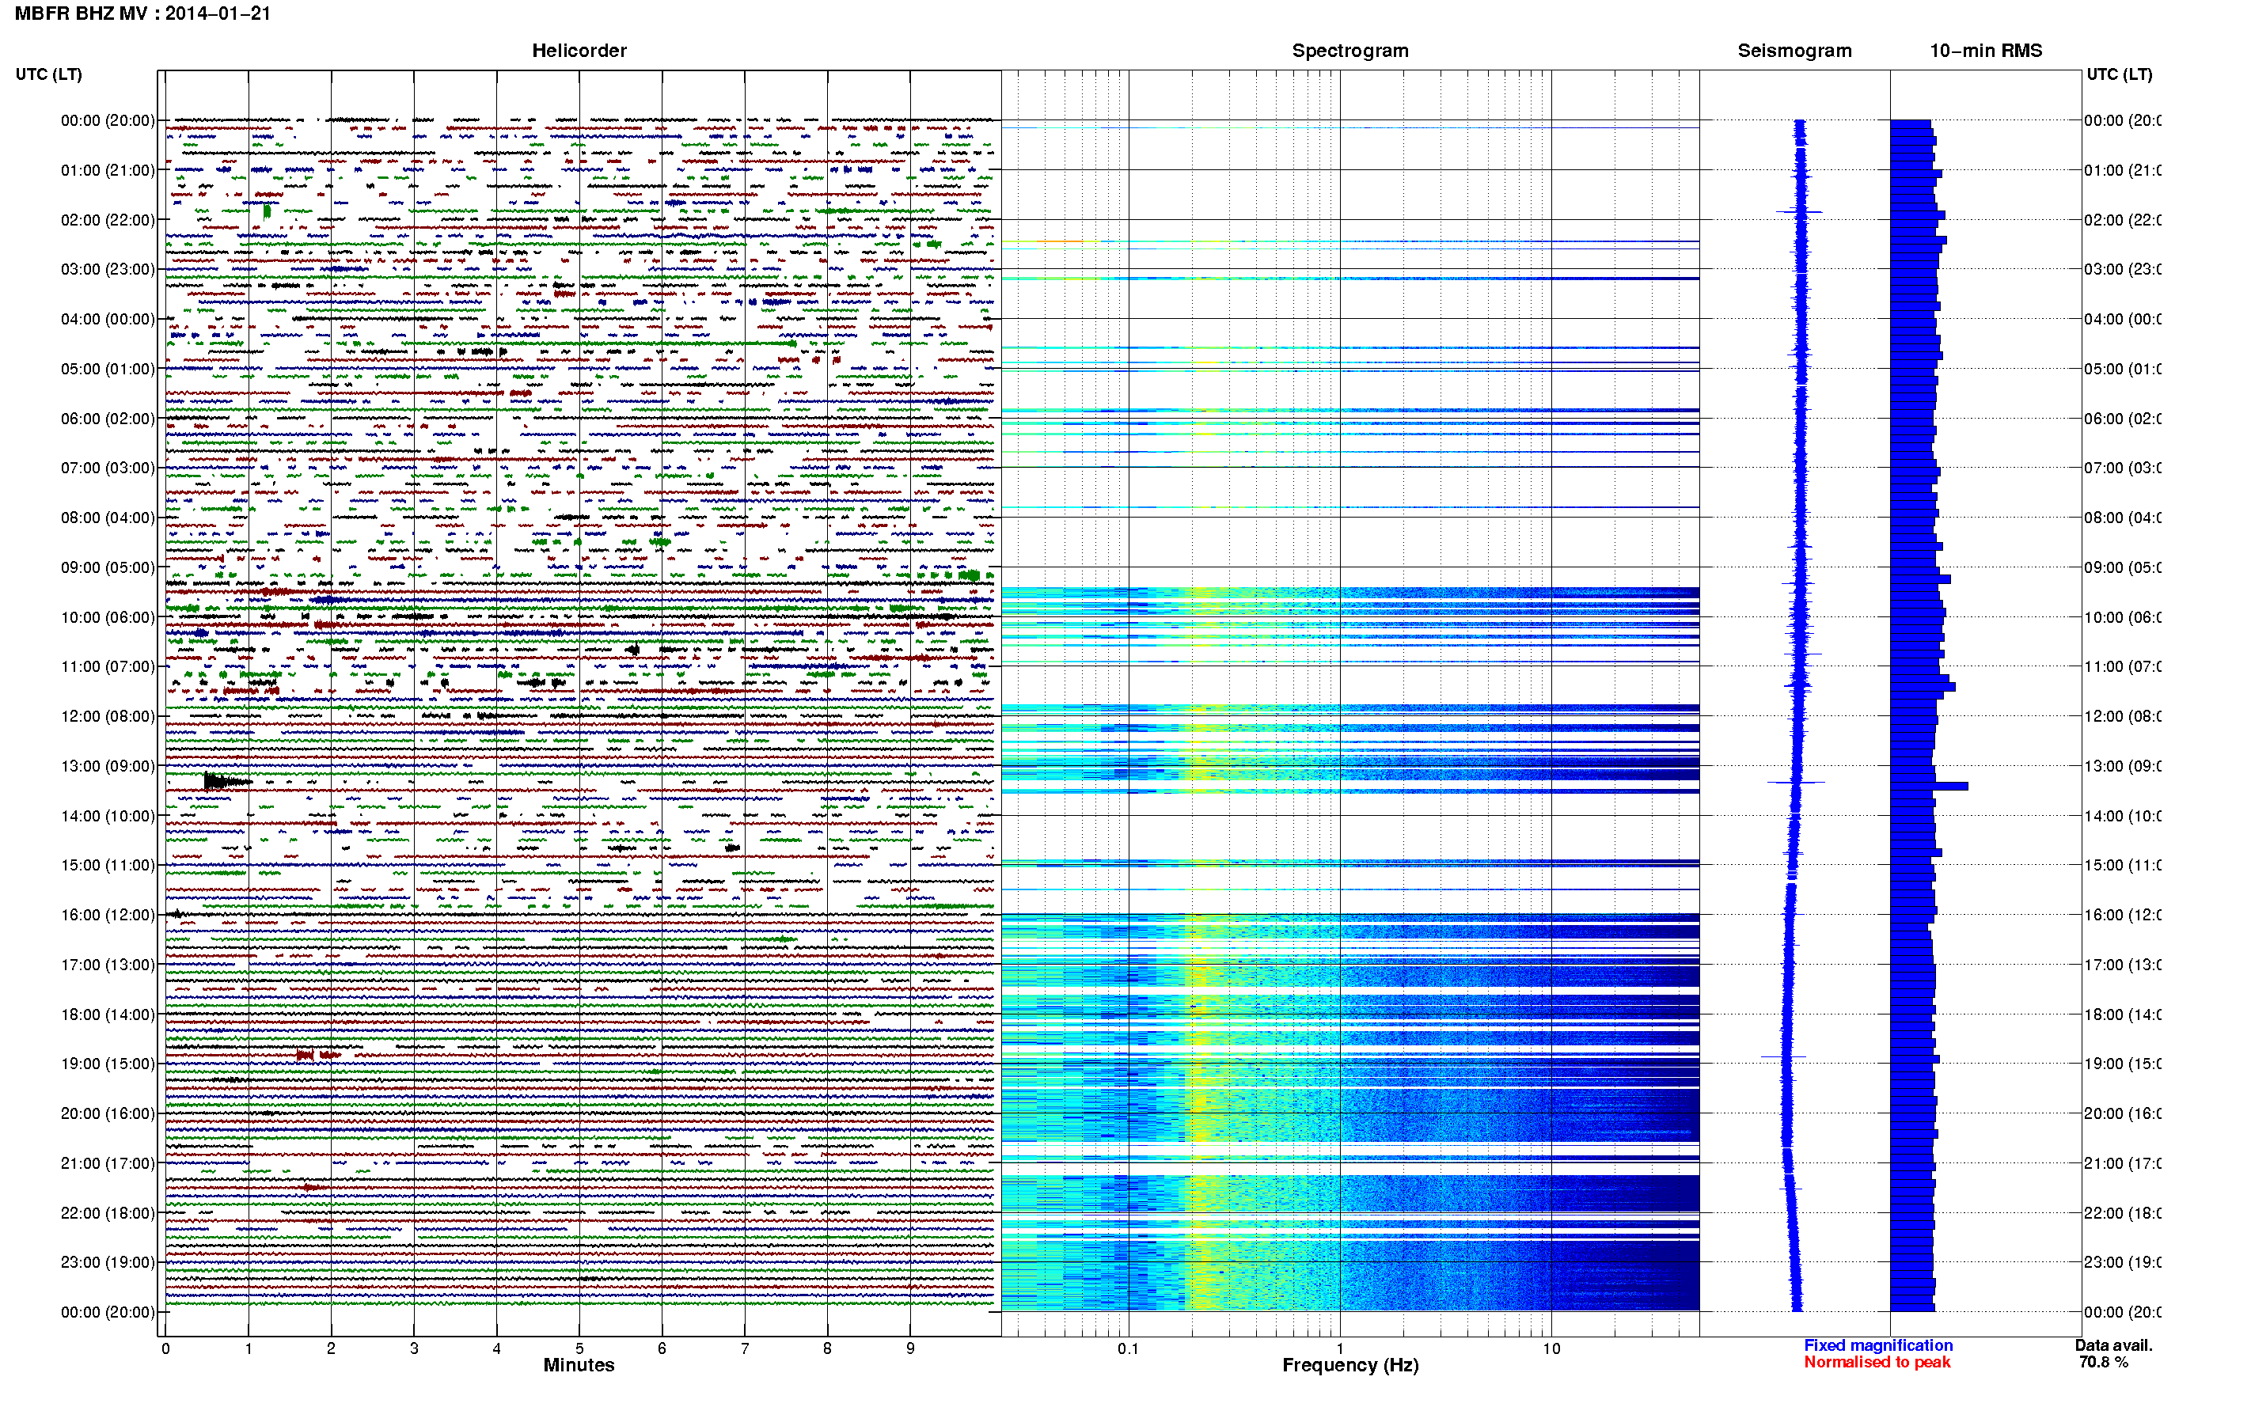The height and width of the screenshot is (1407, 2251).
Task: Click left axis label "10:00 (06:00)"
Action: tap(108, 617)
